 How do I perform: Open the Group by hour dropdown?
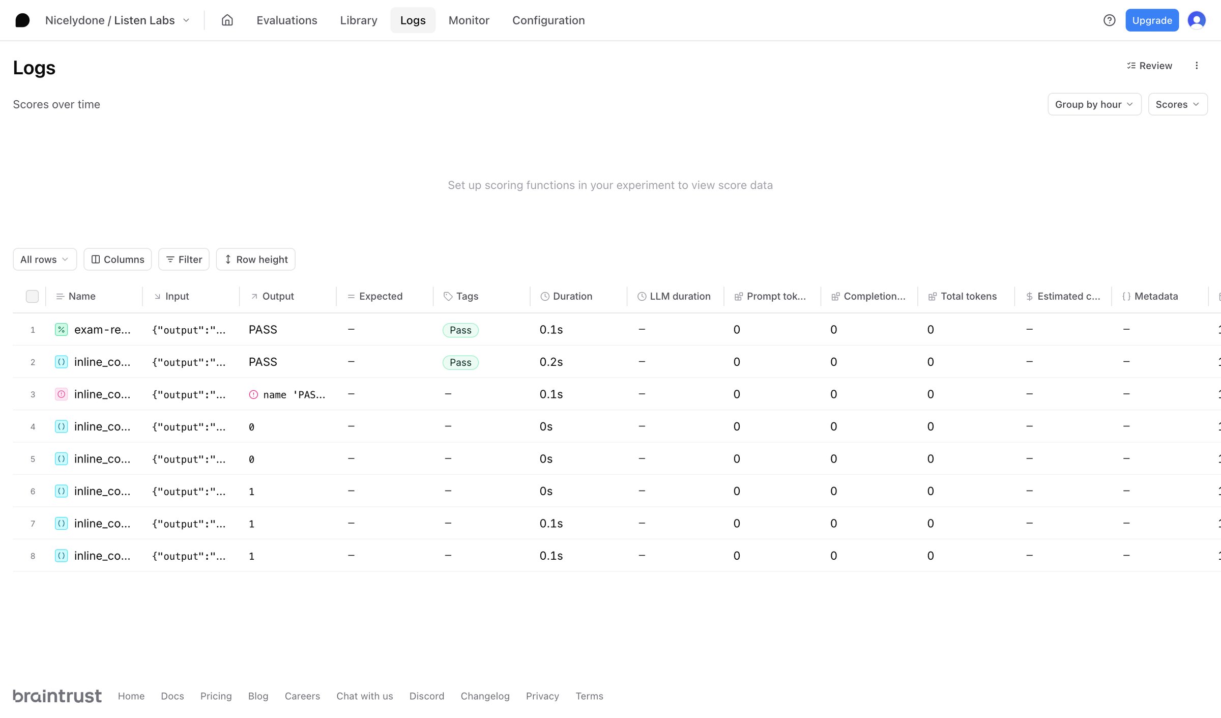click(x=1094, y=104)
